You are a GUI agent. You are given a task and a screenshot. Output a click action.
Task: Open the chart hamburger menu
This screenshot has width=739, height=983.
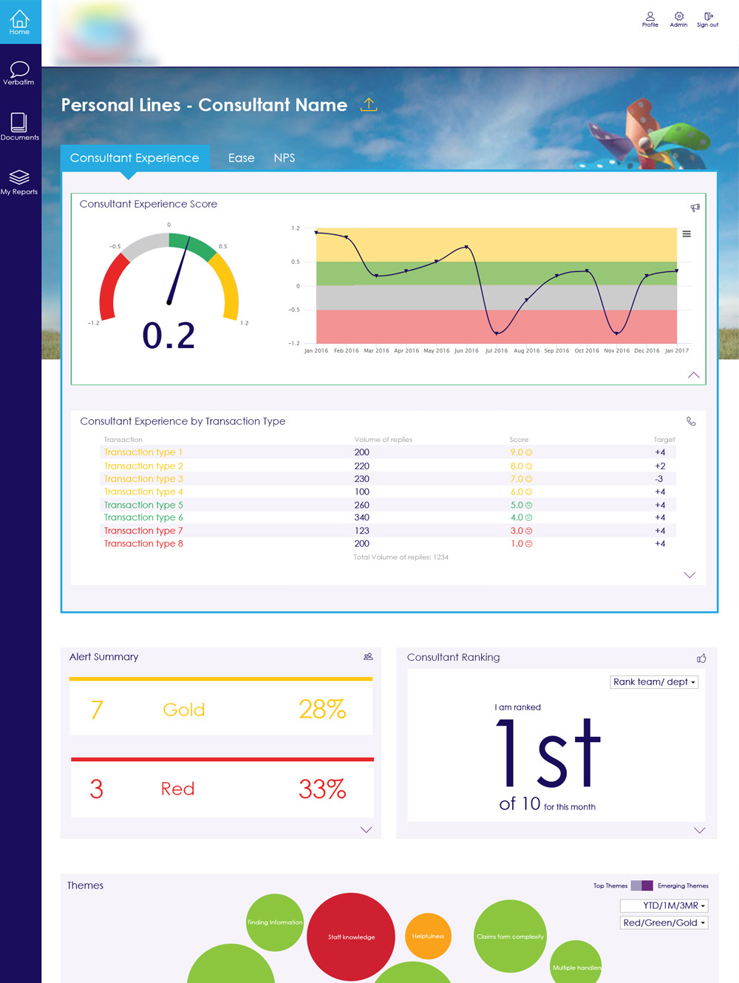click(x=687, y=234)
